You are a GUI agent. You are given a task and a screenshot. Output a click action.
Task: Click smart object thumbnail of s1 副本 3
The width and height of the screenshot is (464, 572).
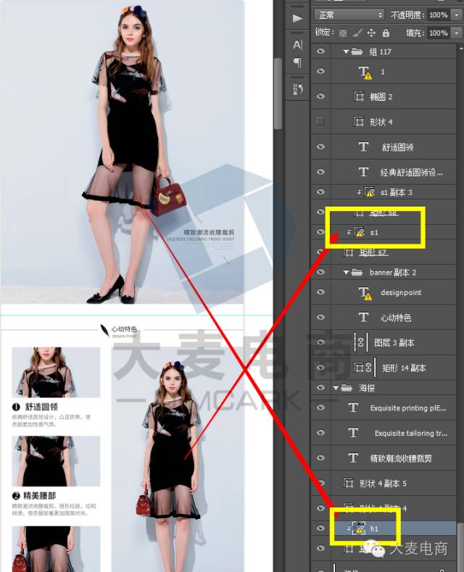370,192
